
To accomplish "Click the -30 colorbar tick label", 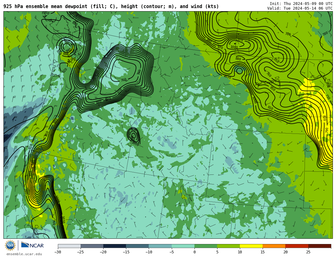I will [58, 252].
